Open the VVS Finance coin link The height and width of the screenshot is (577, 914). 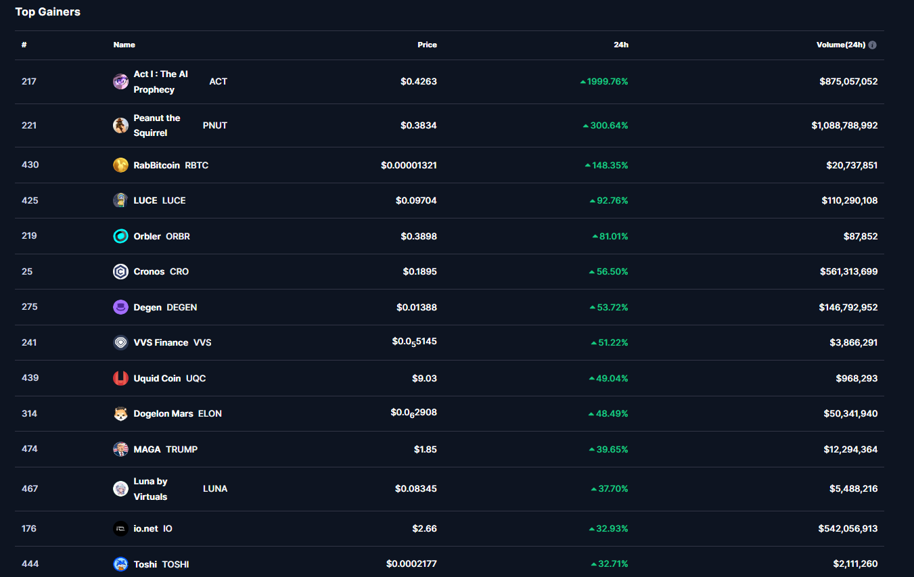tap(161, 342)
